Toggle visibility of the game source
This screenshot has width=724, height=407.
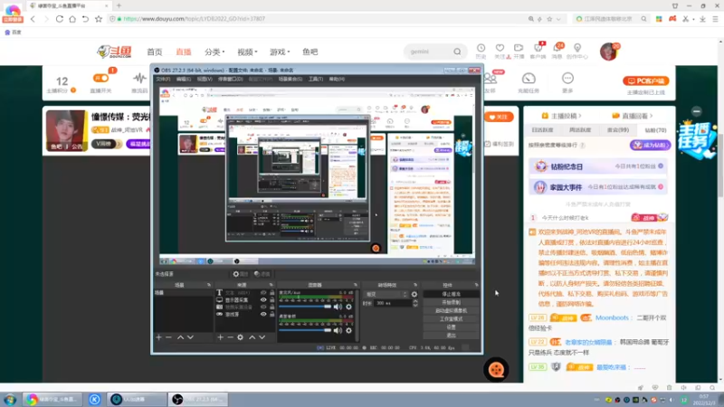(263, 314)
